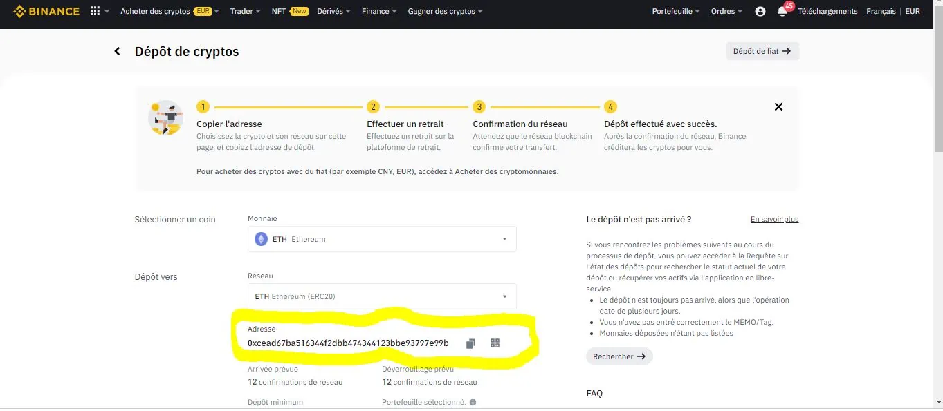Show the address QR code
Image resolution: width=943 pixels, height=411 pixels.
point(495,343)
